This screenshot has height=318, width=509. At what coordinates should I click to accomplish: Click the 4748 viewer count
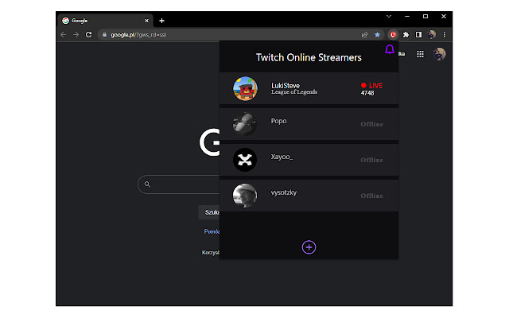tap(367, 93)
